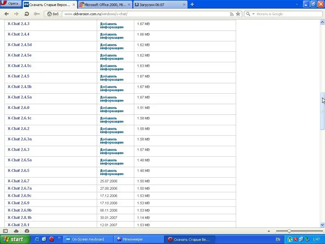Switch to the Загрузки 06:07 tab

coord(160,4)
